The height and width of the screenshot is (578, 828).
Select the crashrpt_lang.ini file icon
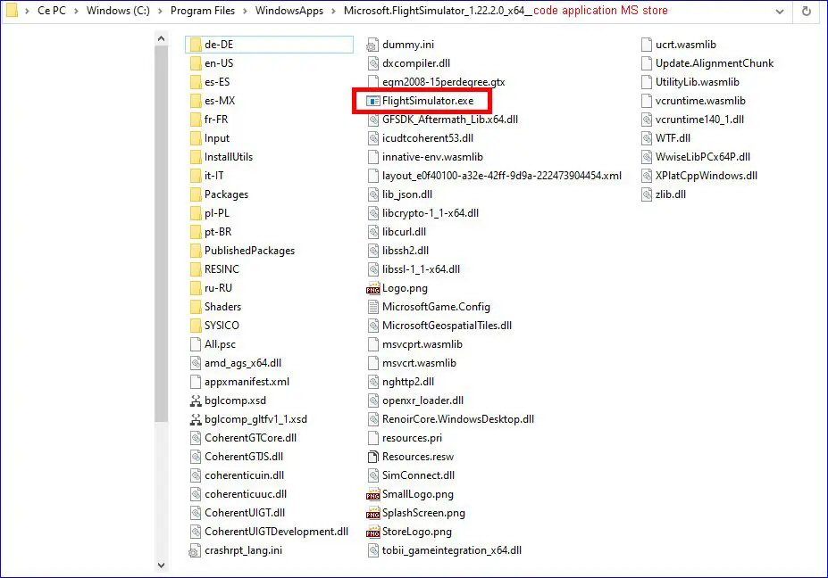[195, 550]
